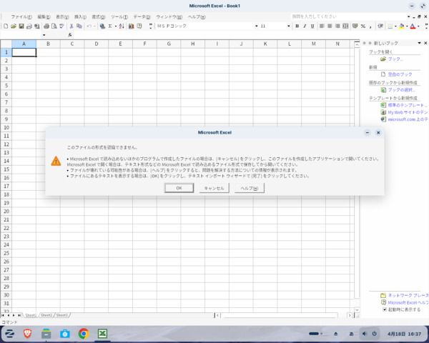
Task: Toggle the show at startup checkbox
Action: click(385, 309)
